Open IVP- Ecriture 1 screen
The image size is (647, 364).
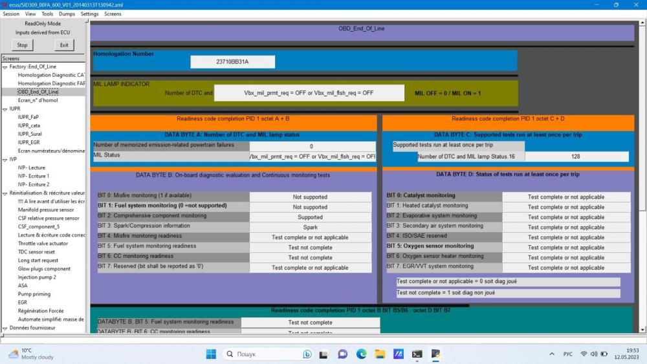(x=34, y=176)
